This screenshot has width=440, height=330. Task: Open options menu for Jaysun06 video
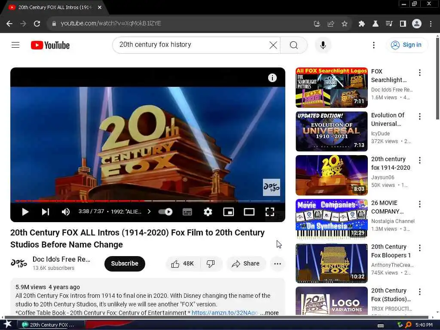[x=419, y=160]
